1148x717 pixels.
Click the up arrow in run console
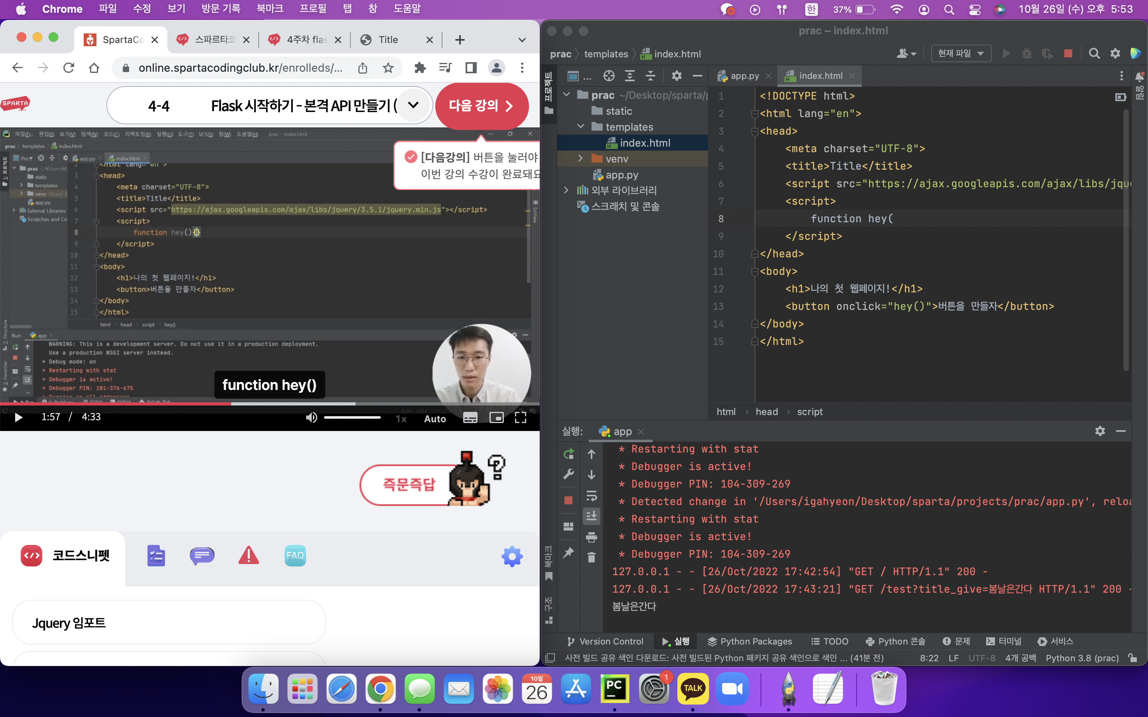(592, 454)
